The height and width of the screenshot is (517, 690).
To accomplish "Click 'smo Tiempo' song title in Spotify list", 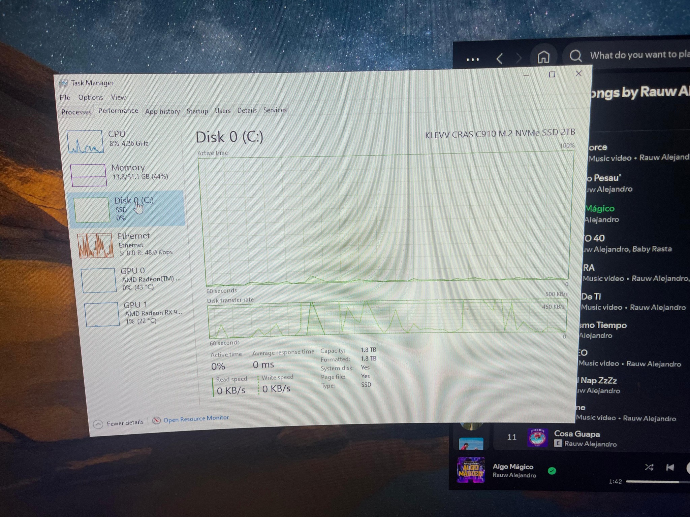I will point(603,325).
